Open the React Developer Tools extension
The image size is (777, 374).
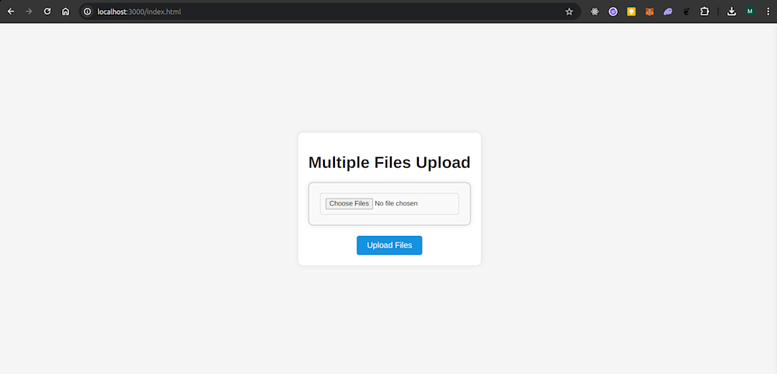tap(595, 12)
